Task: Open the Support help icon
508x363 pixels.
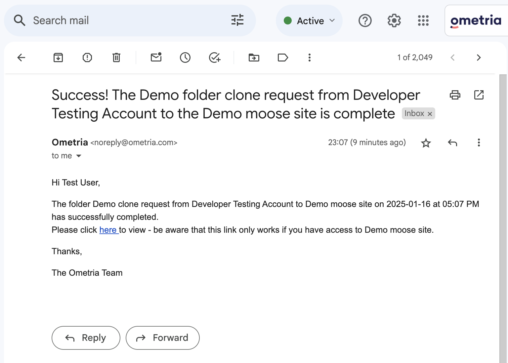Action: click(365, 20)
